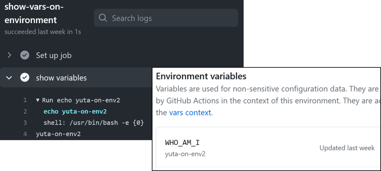Viewport: 381px width, 171px height.
Task: Click the Updated last week text
Action: (347, 148)
